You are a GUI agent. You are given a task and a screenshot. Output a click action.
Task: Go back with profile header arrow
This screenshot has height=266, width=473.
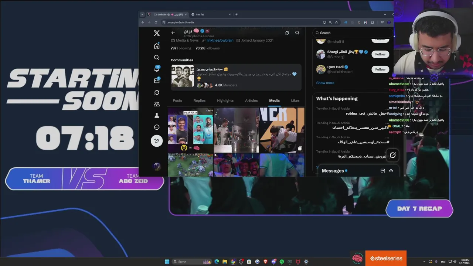tap(173, 33)
